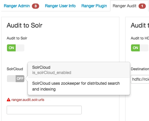Click the red 1 badge on Ranger Audit

[142, 6]
